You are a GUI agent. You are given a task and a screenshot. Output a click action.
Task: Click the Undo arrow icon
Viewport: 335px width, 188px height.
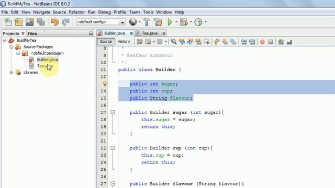(54, 22)
